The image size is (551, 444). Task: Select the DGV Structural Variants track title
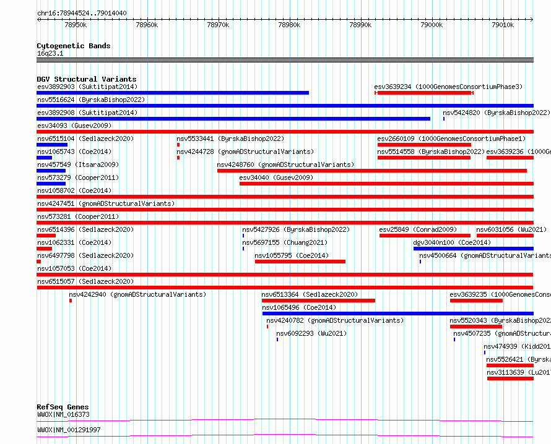(87, 79)
